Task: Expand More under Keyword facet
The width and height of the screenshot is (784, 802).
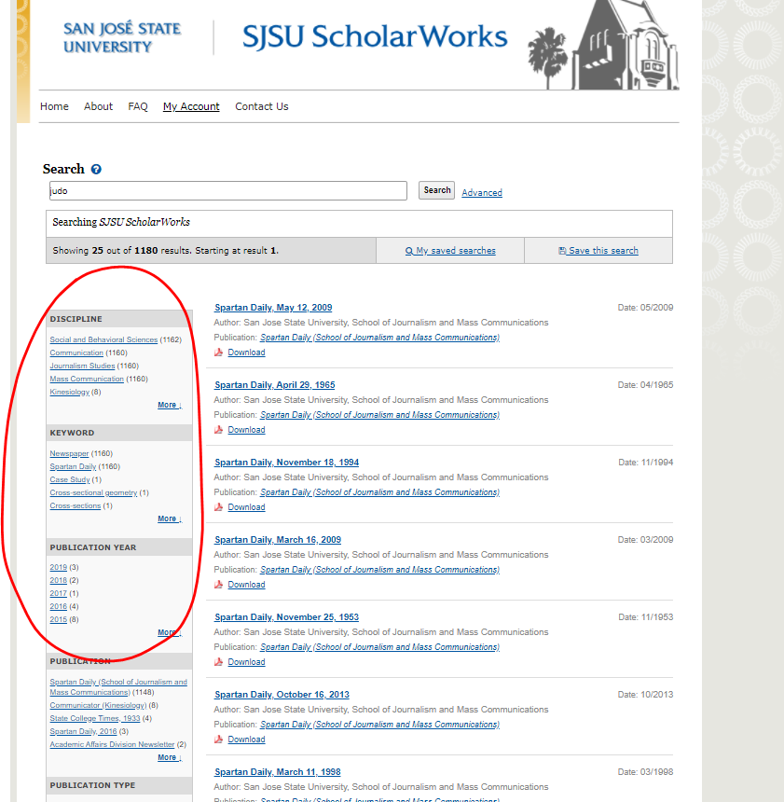Action: click(x=170, y=519)
